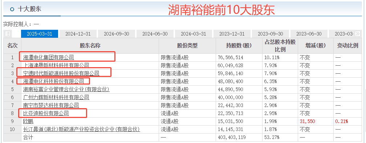Click 不变 in 宁德时代 row
Viewport: 366px width, 143px height.
click(305, 73)
